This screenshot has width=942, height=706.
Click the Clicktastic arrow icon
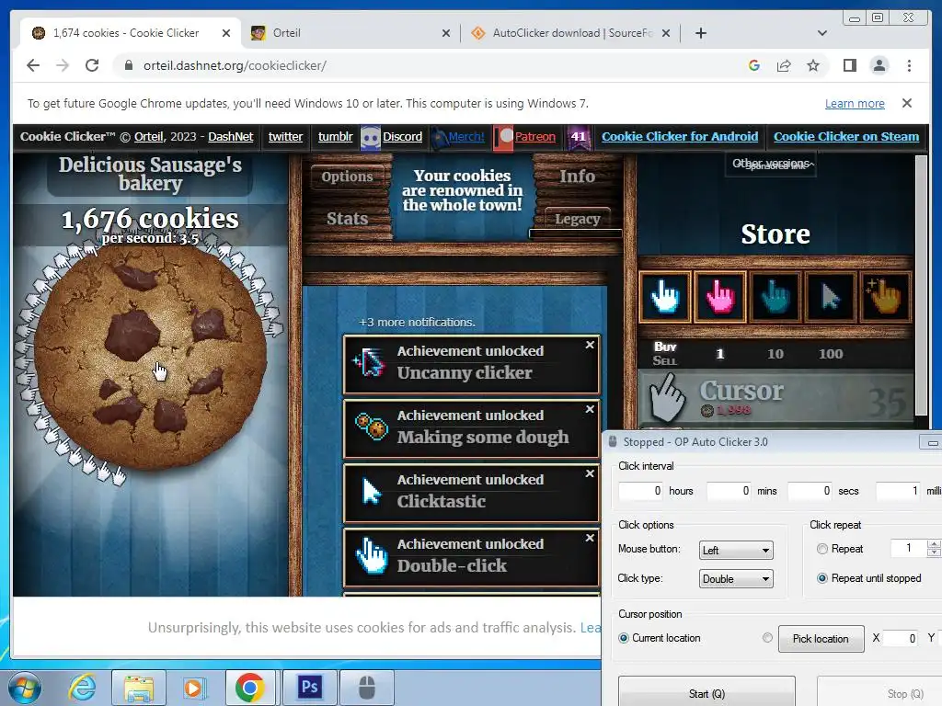point(372,492)
